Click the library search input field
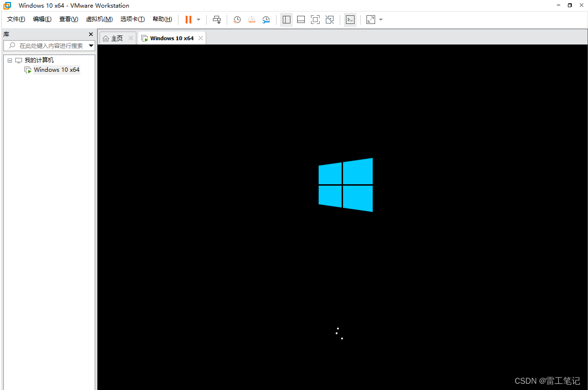 (x=49, y=46)
